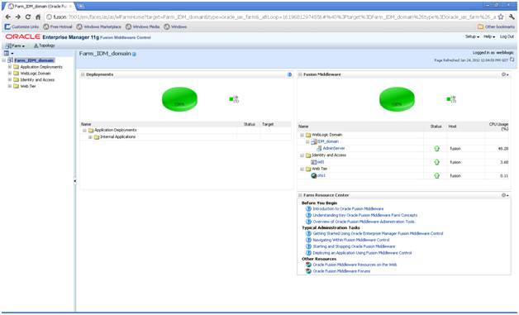Open the IDM_domain link
The height and width of the screenshot is (315, 519).
(x=328, y=141)
